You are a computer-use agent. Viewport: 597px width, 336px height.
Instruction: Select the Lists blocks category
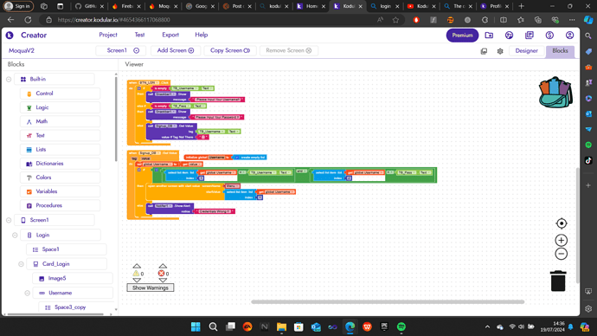tap(60, 149)
